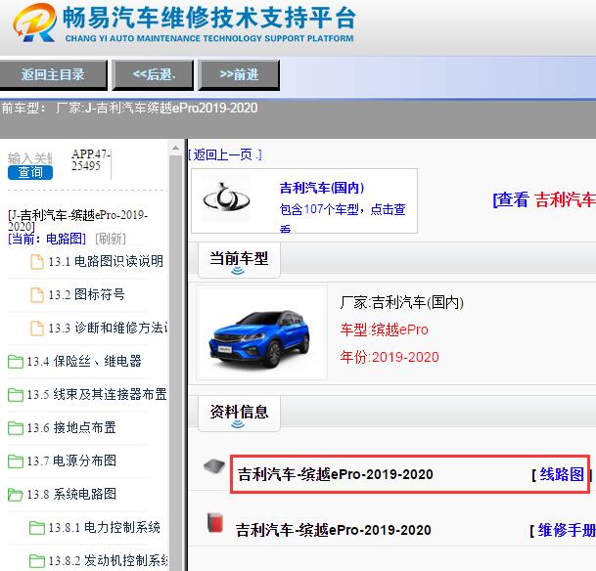Click the page icon for 13.2 图标符号
The image size is (596, 571).
pos(37,294)
